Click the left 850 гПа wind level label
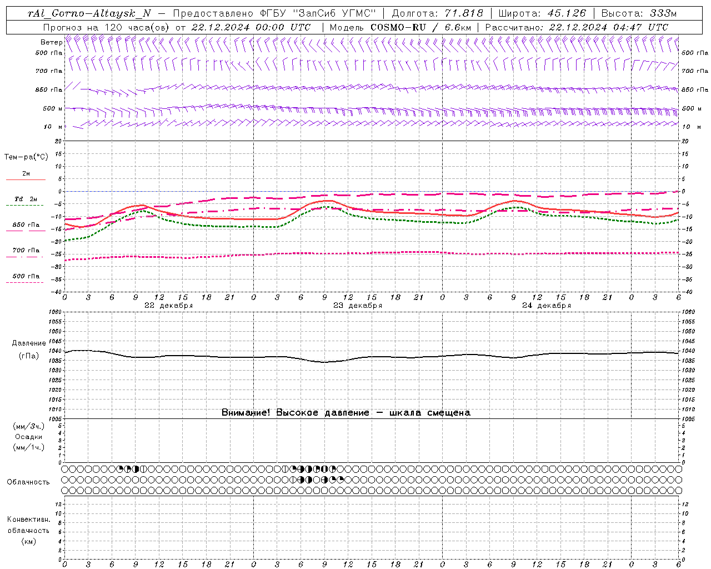 49,89
